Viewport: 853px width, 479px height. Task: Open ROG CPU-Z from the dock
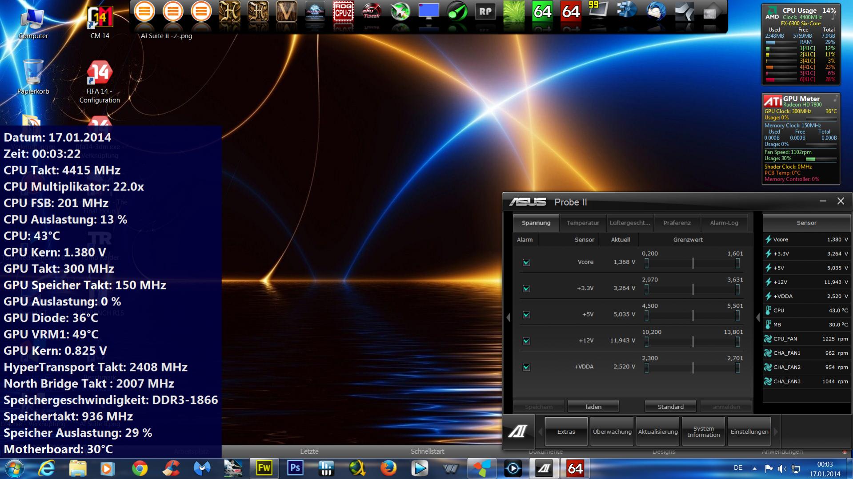click(x=343, y=12)
